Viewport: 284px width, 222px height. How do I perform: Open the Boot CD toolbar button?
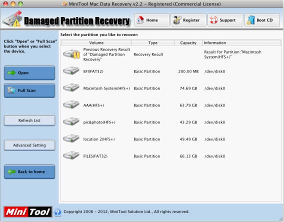[x=262, y=20]
